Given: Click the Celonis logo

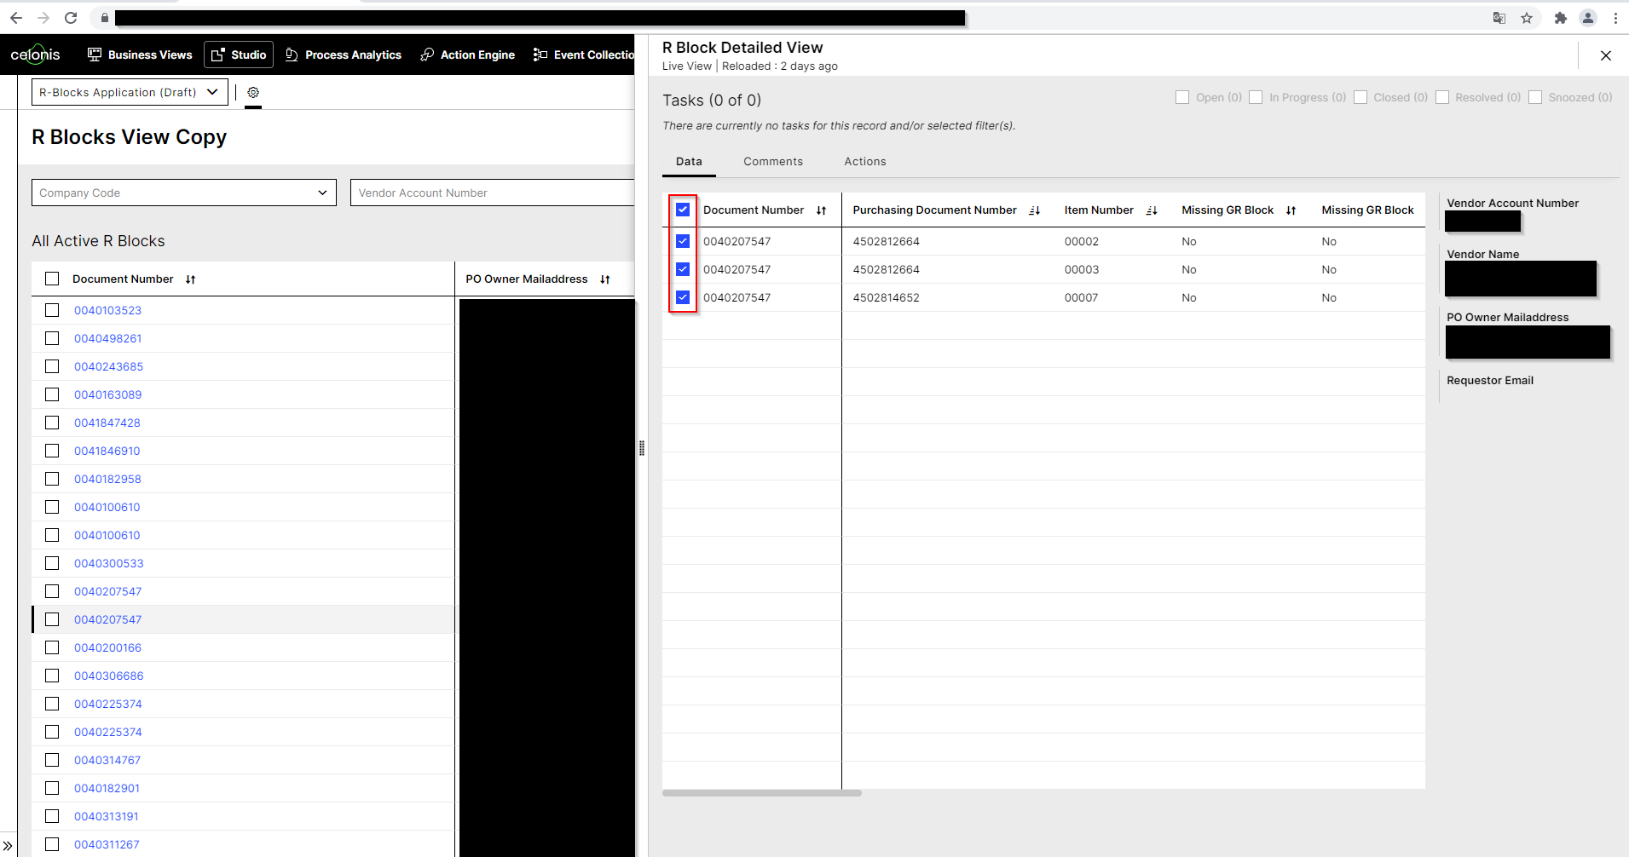Looking at the screenshot, I should (x=35, y=55).
